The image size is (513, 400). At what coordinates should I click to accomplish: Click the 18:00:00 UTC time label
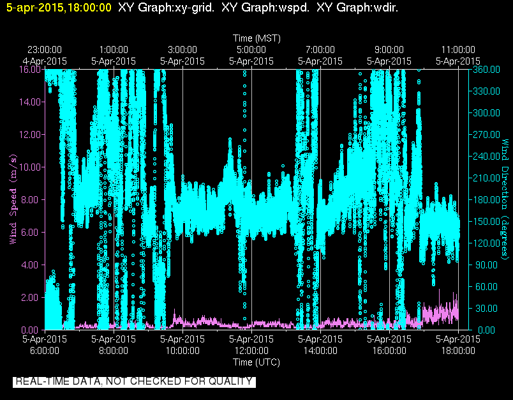pyautogui.click(x=458, y=351)
